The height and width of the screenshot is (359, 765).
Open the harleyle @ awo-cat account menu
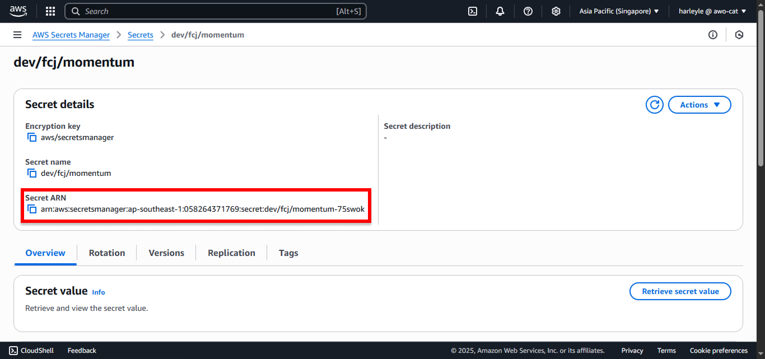click(712, 11)
